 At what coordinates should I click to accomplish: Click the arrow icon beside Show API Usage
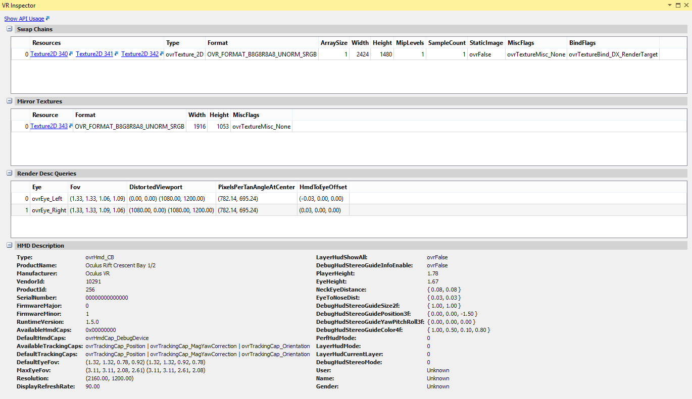(x=47, y=19)
